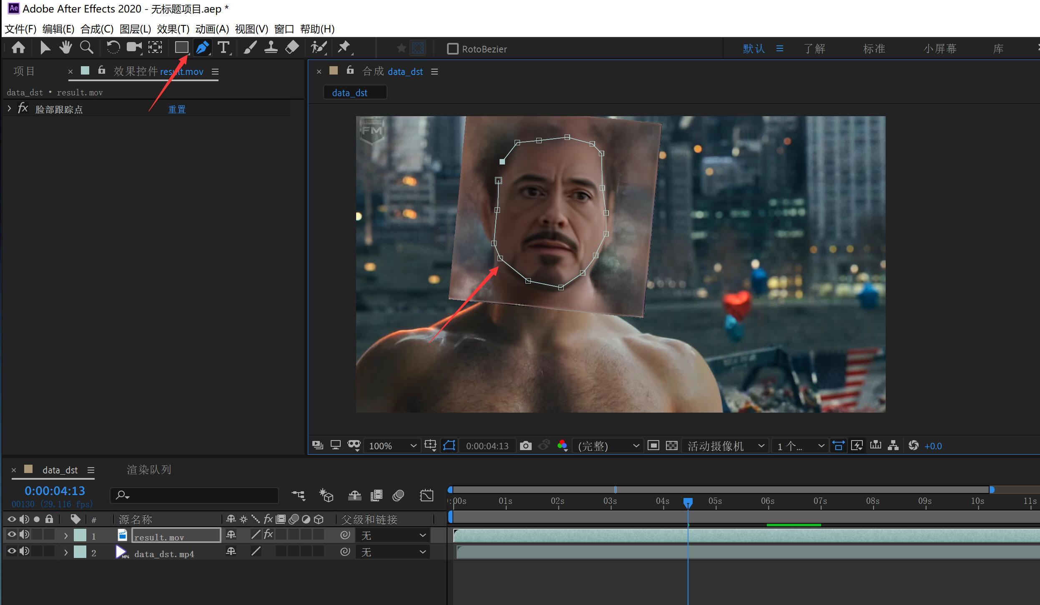Select the Hand tool

point(65,48)
